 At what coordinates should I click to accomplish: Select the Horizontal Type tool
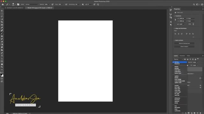pyautogui.click(x=2, y=56)
